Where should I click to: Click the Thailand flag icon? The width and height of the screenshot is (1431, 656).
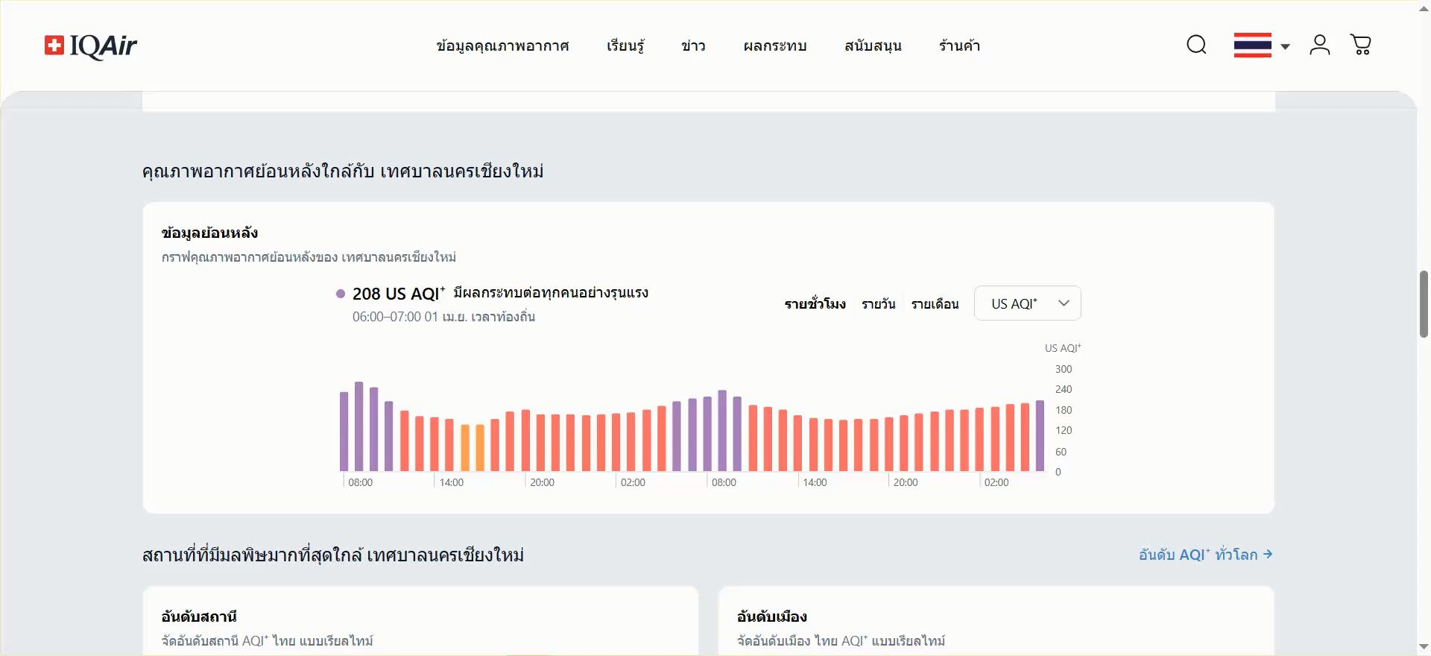(1252, 45)
